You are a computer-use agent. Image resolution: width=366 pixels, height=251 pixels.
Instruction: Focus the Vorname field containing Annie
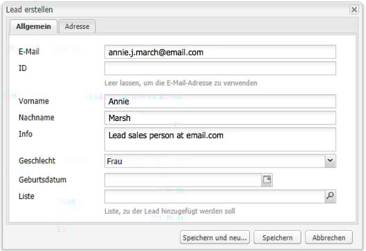pos(220,101)
